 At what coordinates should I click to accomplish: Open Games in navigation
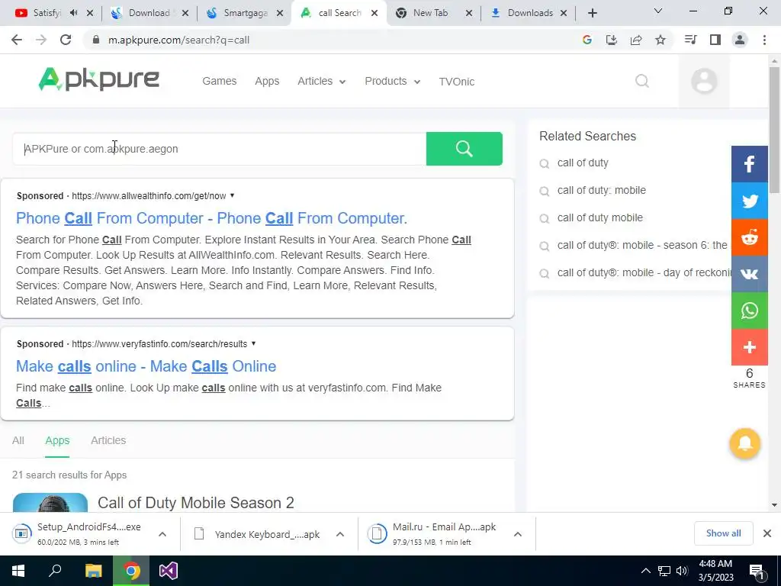click(x=219, y=81)
